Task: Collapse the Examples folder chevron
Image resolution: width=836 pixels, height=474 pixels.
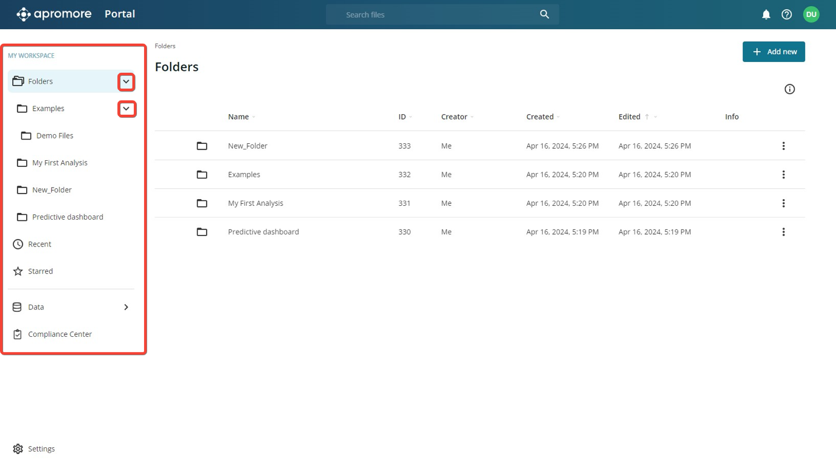Action: (126, 109)
